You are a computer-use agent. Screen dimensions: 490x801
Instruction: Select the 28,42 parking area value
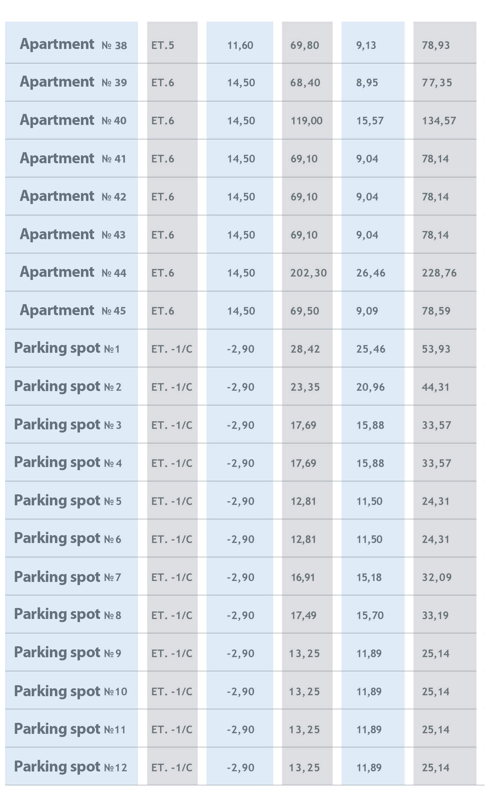305,349
